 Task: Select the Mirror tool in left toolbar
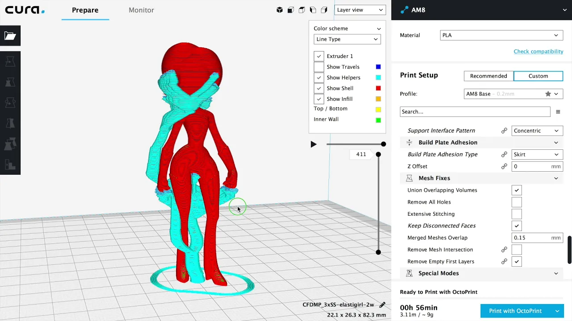(x=10, y=123)
